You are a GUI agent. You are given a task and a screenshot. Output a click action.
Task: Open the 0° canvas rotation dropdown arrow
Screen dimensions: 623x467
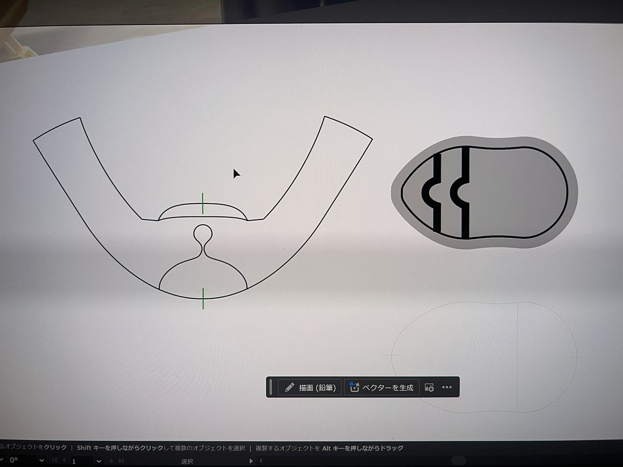click(x=40, y=461)
